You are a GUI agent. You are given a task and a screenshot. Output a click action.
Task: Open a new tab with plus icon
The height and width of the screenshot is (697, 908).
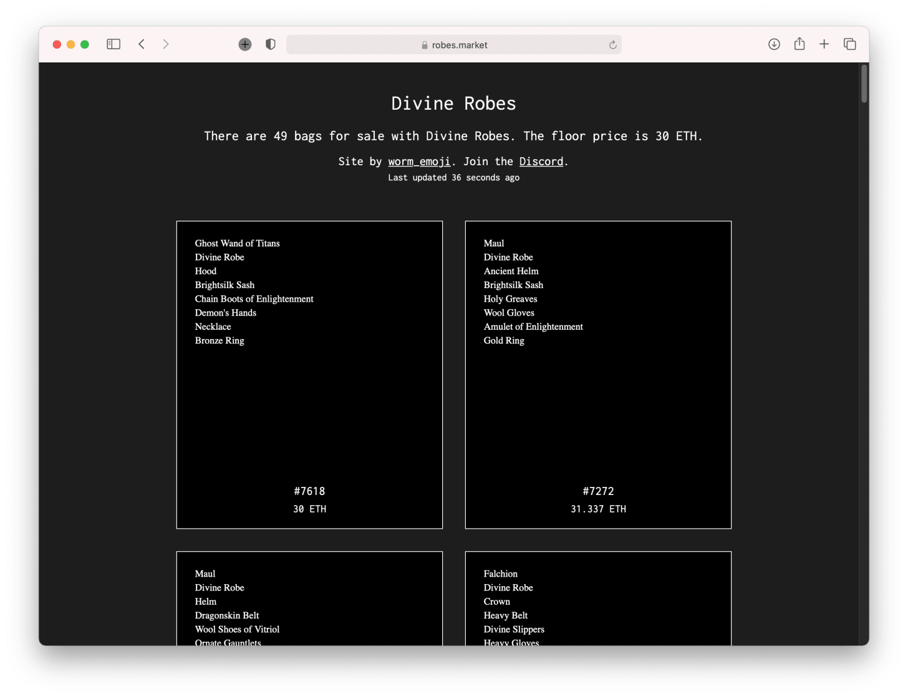(x=824, y=44)
